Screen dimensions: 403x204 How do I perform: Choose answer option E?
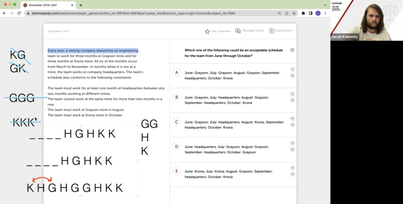(177, 171)
